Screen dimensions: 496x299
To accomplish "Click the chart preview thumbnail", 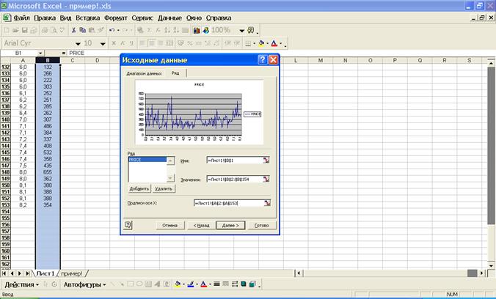I will (x=200, y=112).
